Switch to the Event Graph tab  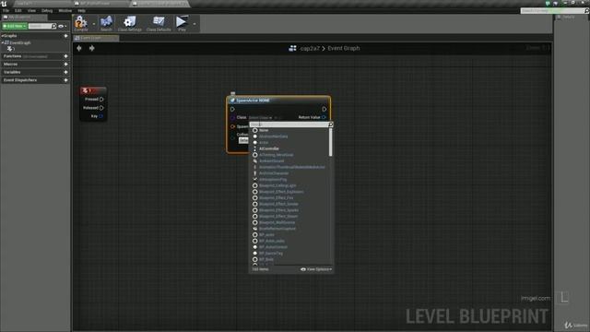[96, 38]
